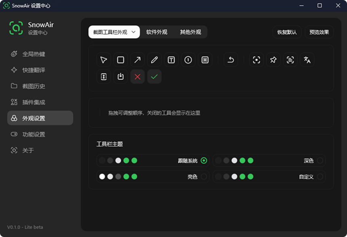Click the undo arrow icon

231,60
